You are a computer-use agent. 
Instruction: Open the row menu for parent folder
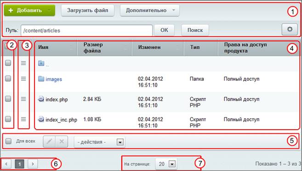point(23,63)
